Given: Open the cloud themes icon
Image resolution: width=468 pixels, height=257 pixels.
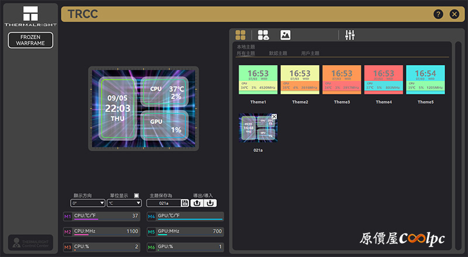Looking at the screenshot, I should click(263, 35).
